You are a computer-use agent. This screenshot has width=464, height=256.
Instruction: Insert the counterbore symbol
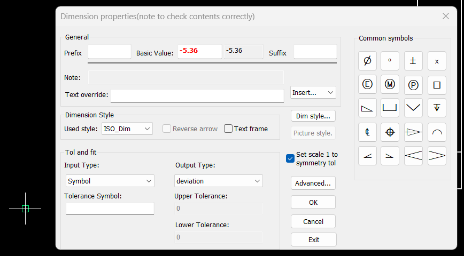pyautogui.click(x=390, y=108)
